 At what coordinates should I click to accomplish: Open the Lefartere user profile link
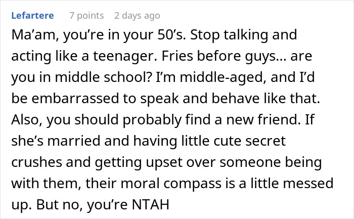[x=33, y=16]
